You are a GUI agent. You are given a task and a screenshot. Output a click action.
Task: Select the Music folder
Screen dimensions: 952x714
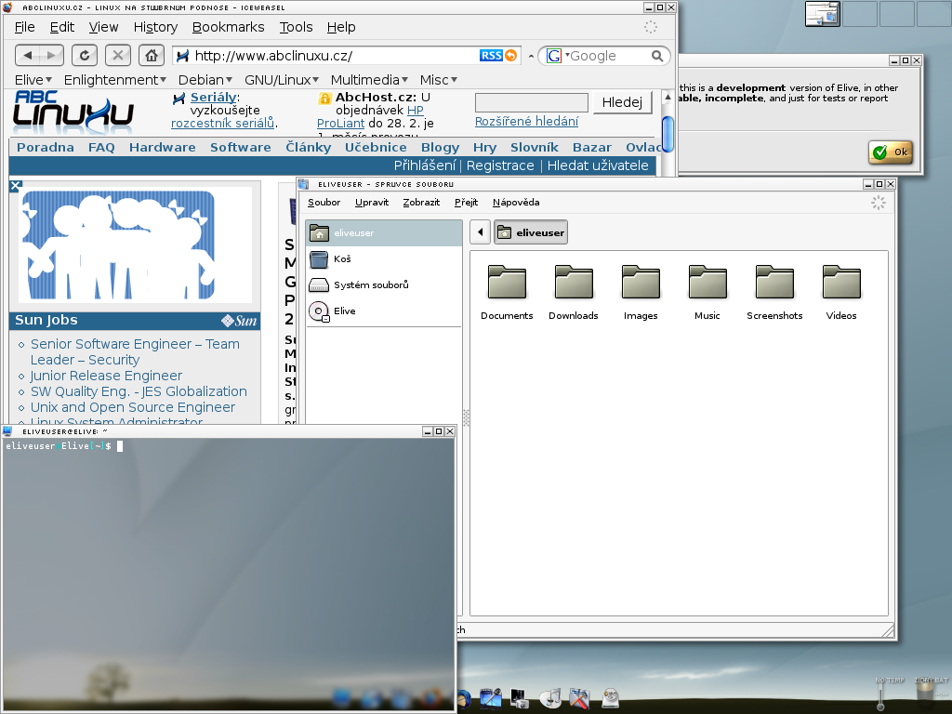click(x=707, y=293)
